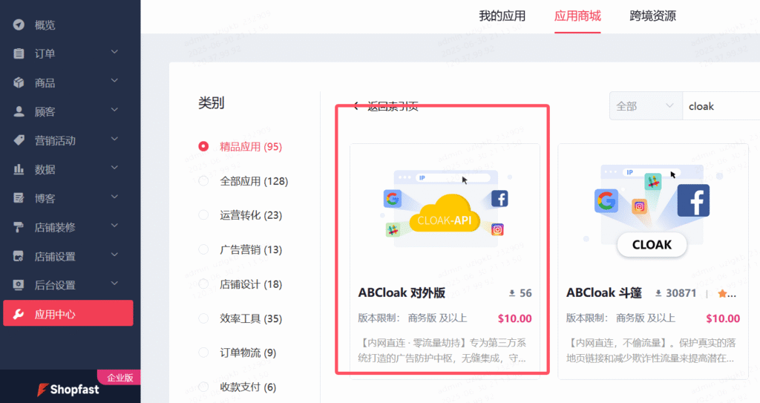Switch to 我的应用 tab
This screenshot has height=403, width=760.
(x=502, y=16)
